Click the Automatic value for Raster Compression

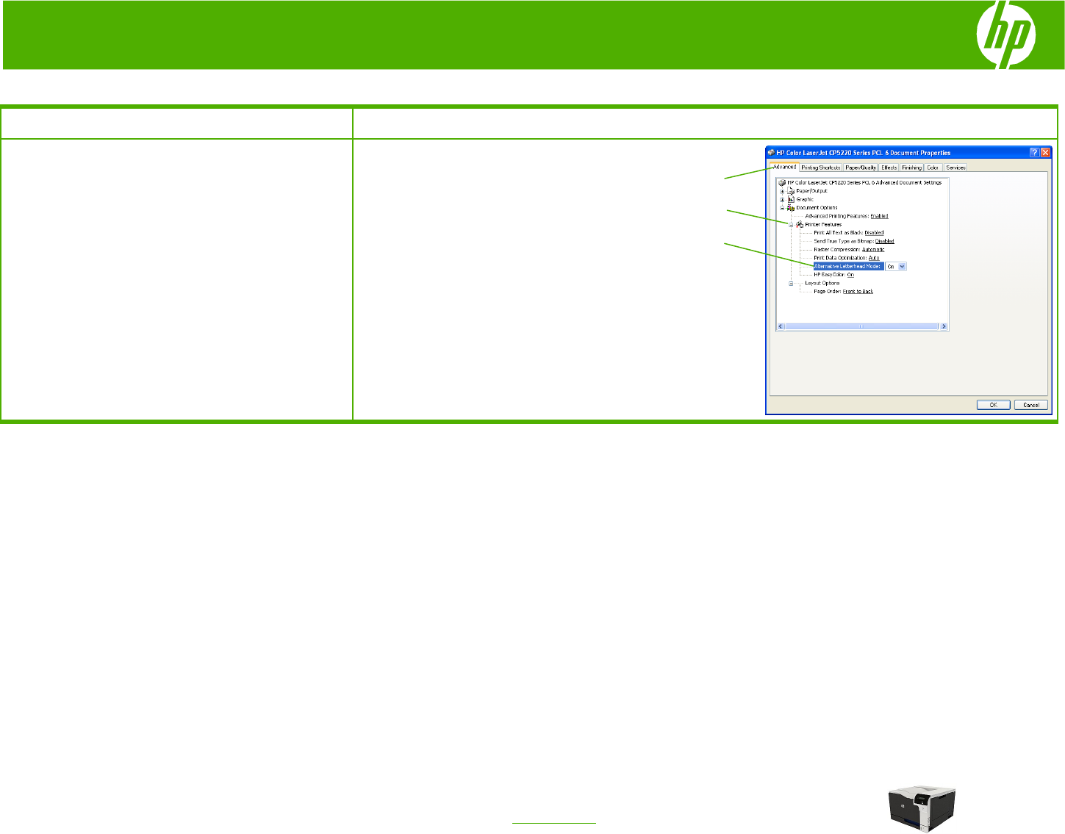click(873, 250)
